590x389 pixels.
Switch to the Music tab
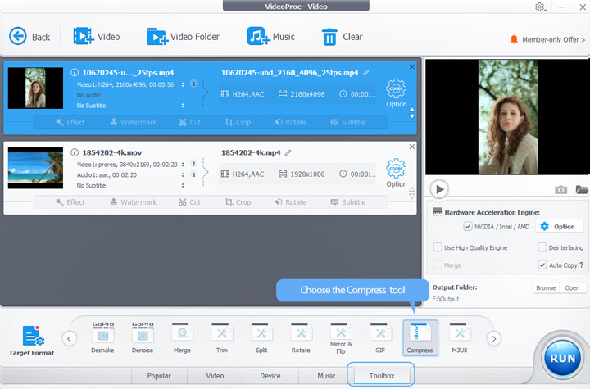326,375
